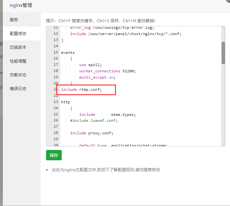Click the opening brace on line 24

pos(71,108)
